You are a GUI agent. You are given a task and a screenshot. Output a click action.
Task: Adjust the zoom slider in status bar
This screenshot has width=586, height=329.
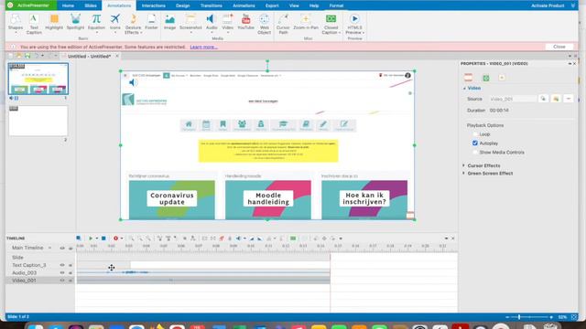tap(519, 317)
